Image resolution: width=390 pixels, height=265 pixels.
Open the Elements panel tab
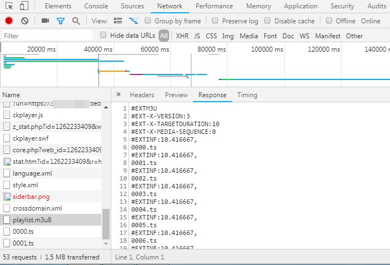click(58, 6)
